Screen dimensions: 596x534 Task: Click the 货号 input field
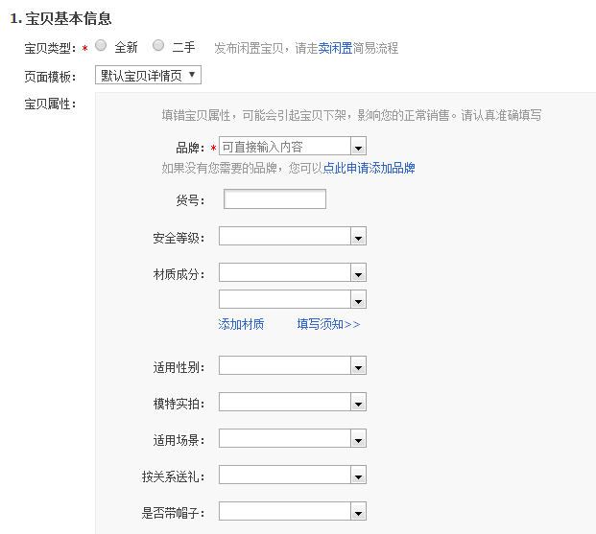(274, 199)
